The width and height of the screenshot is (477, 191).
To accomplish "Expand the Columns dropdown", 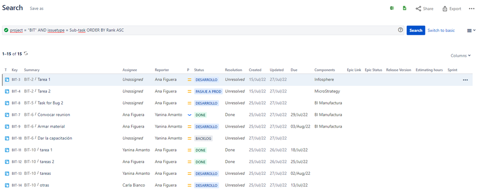I will (461, 56).
